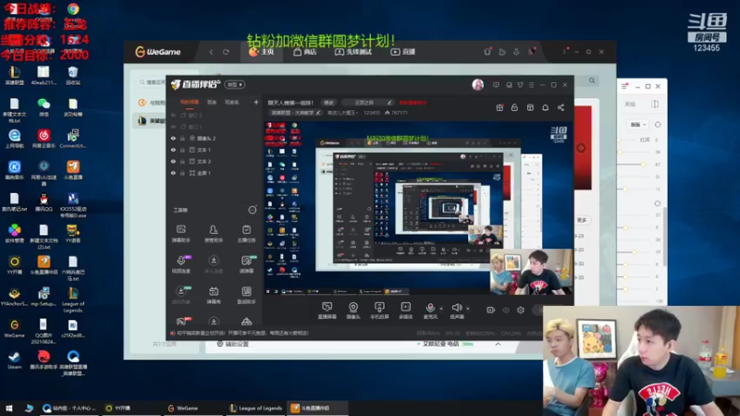The image size is (740, 416).
Task: Open the 房管助手 room manager tool
Action: point(214,234)
